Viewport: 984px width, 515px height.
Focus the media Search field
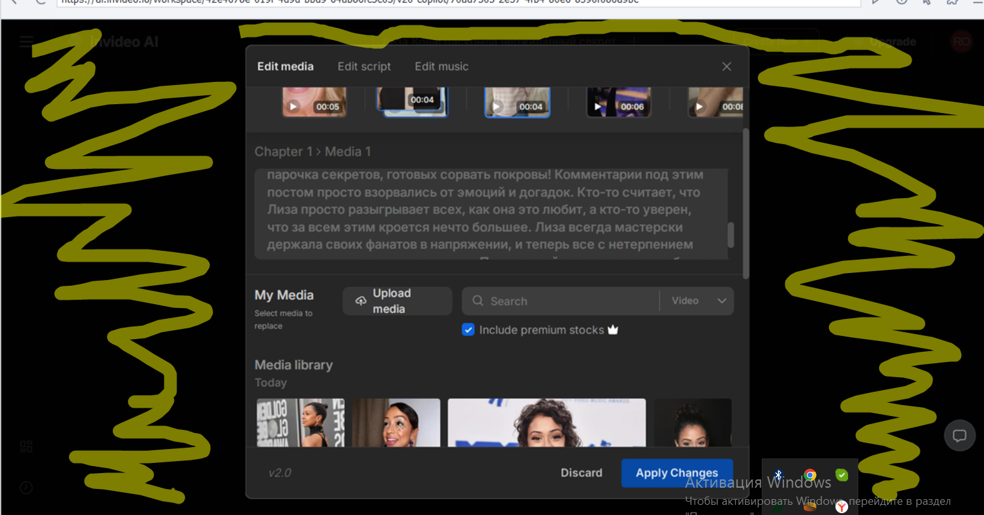click(561, 301)
